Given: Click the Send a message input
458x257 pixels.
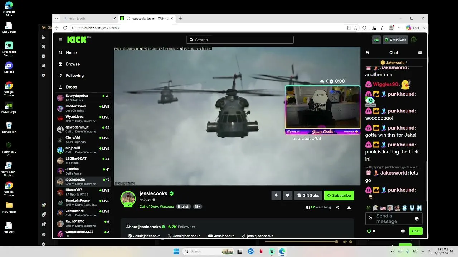Looking at the screenshot, I should click(x=394, y=218).
